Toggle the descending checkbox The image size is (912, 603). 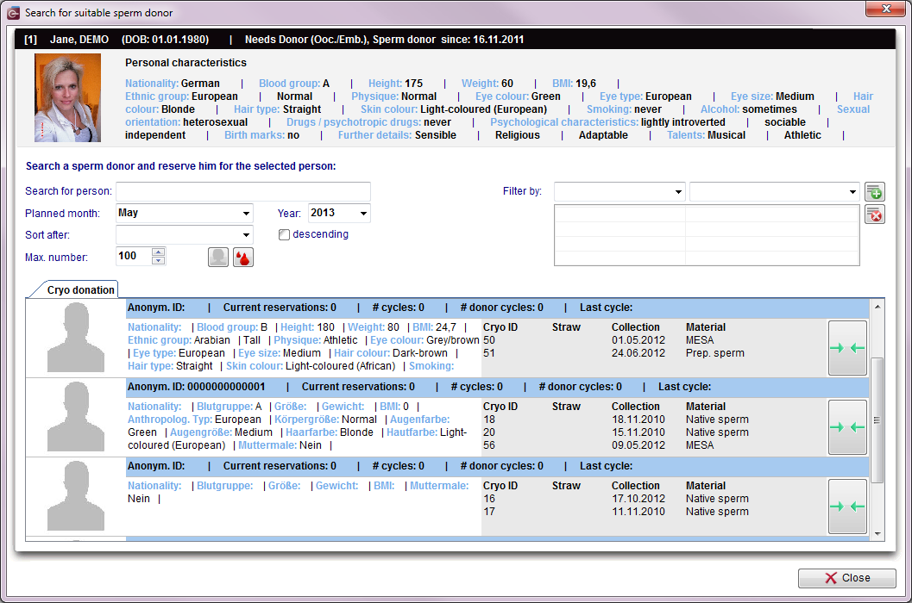click(284, 234)
